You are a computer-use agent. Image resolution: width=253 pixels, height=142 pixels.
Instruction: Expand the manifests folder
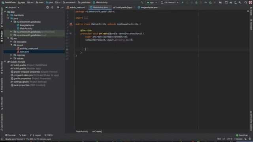(8, 15)
